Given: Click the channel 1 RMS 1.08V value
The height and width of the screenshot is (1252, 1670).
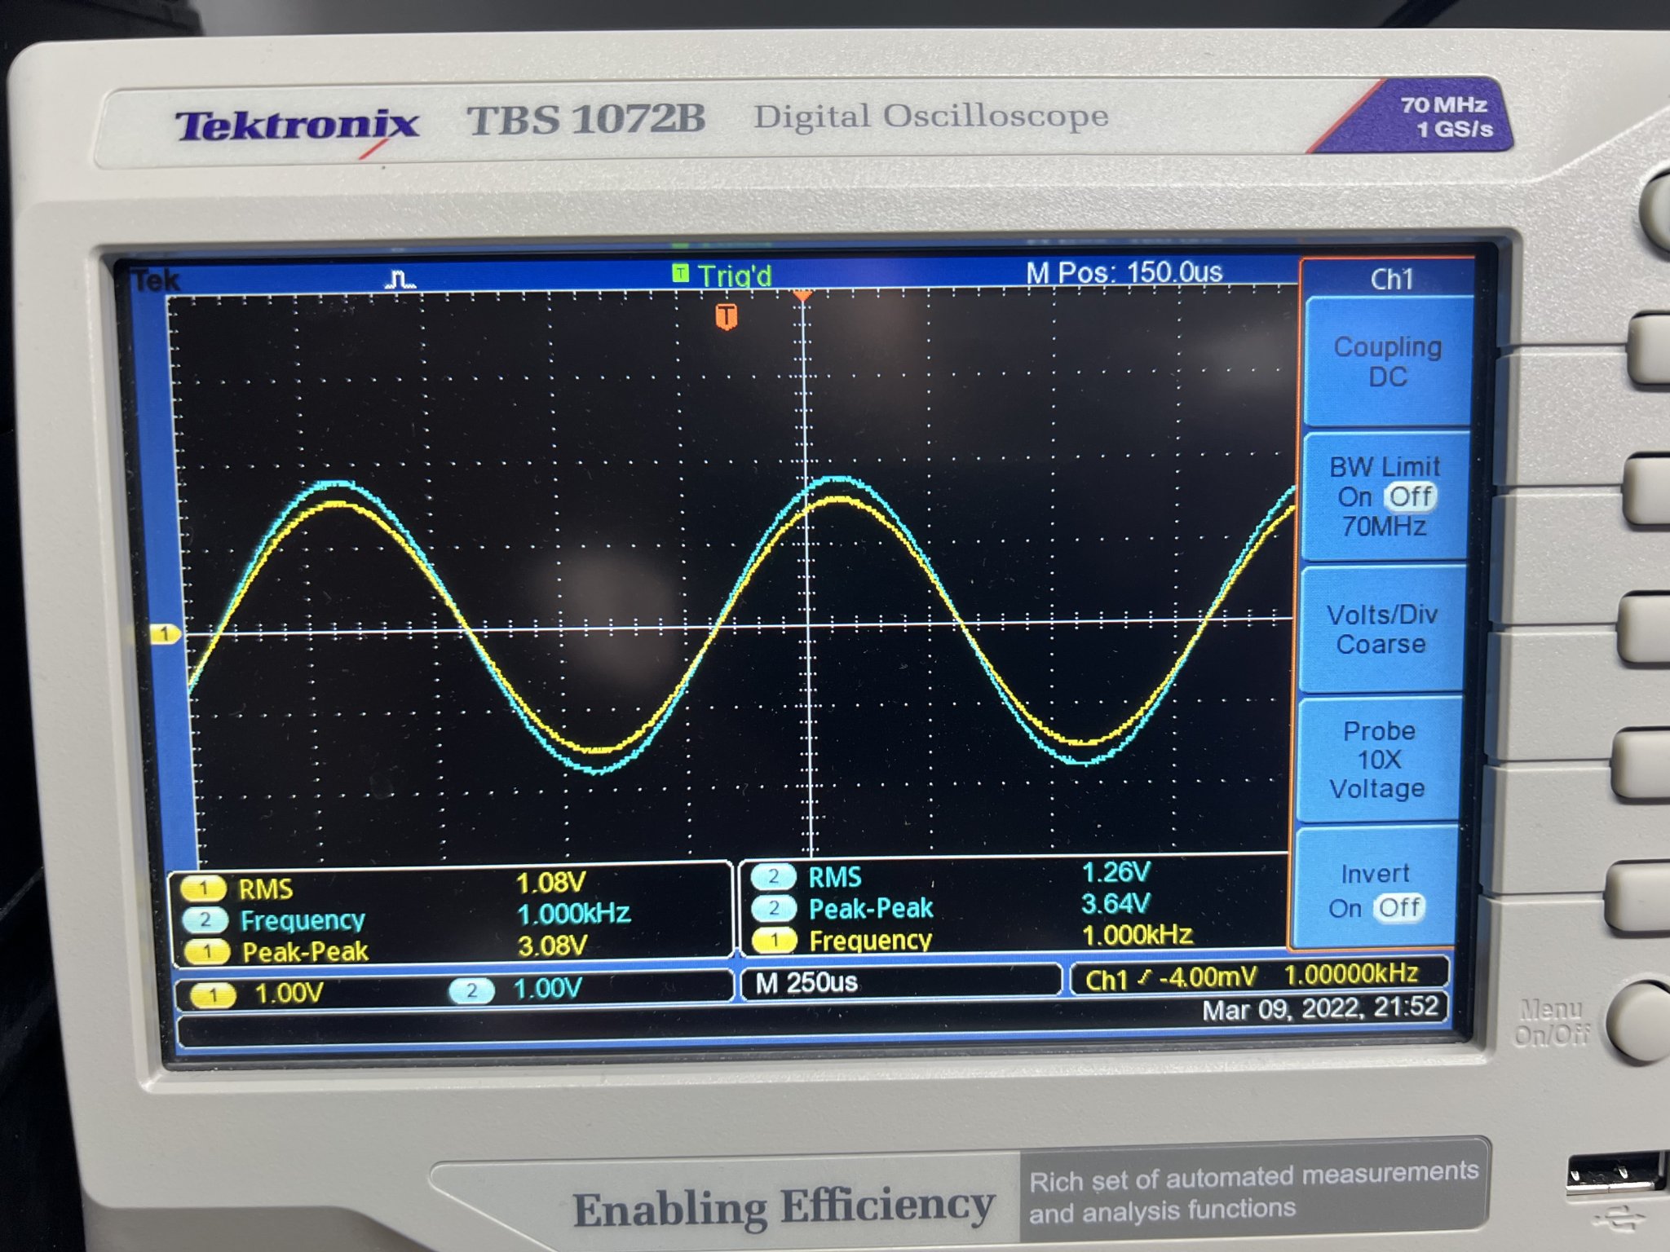Looking at the screenshot, I should coord(551,882).
